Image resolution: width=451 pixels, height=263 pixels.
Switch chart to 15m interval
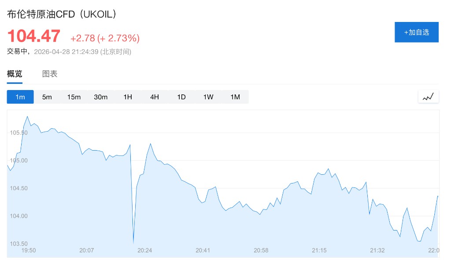click(x=74, y=97)
